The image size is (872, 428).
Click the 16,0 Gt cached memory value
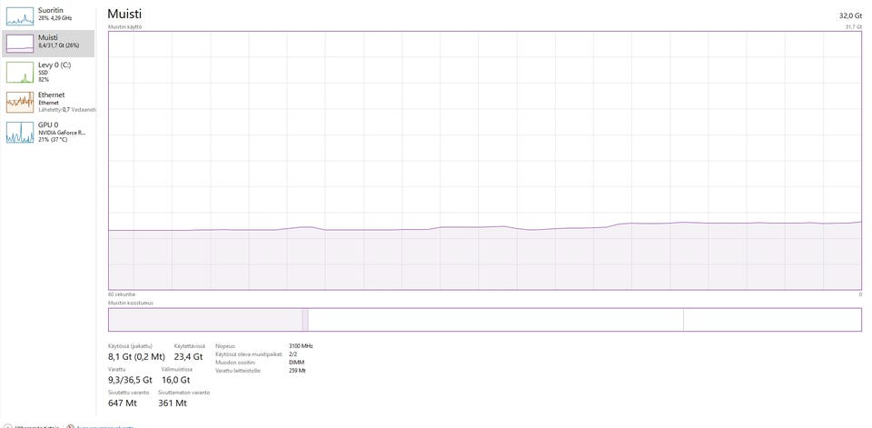pos(175,380)
